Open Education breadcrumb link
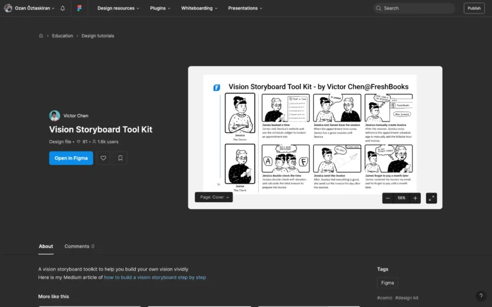 pos(62,36)
